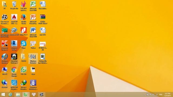
Task: Select the green board shortcut icon
Action: click(x=5, y=32)
